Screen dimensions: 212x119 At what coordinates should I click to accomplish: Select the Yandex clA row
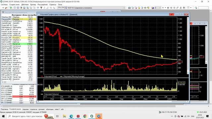pyautogui.click(x=19, y=34)
